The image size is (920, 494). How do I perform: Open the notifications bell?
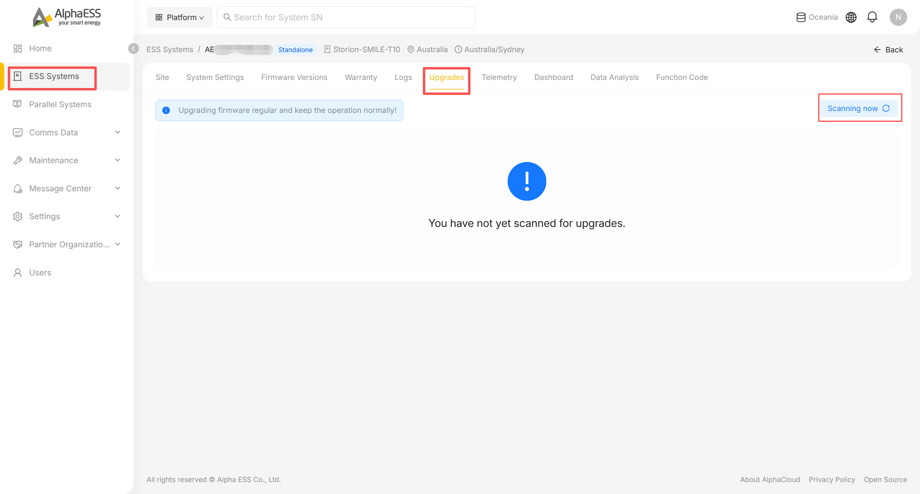(872, 17)
